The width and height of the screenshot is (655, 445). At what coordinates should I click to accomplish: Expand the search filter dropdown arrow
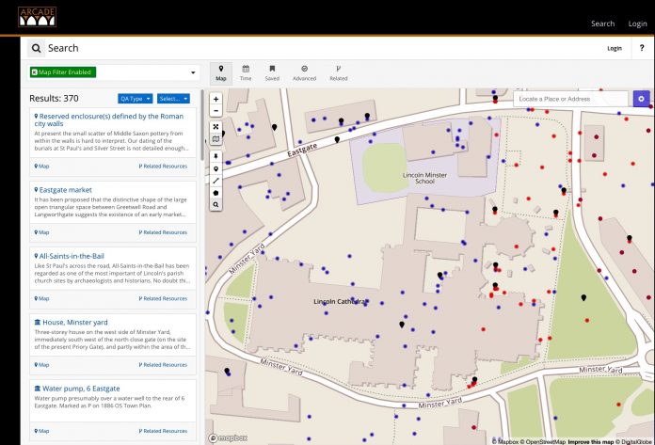click(194, 72)
